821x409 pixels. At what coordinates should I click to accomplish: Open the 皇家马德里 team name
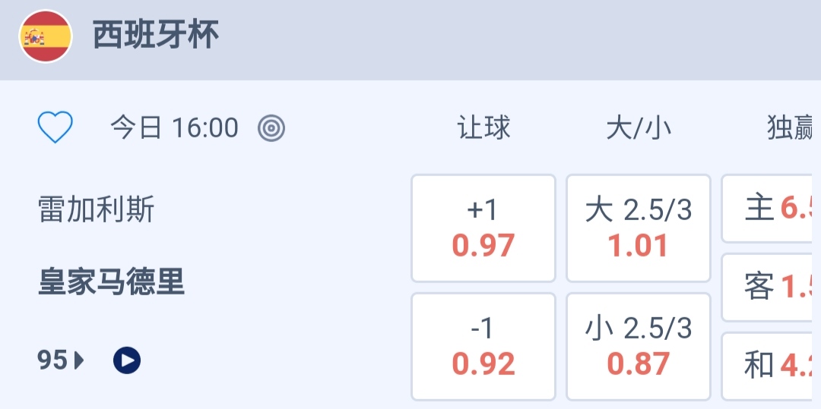pos(112,282)
